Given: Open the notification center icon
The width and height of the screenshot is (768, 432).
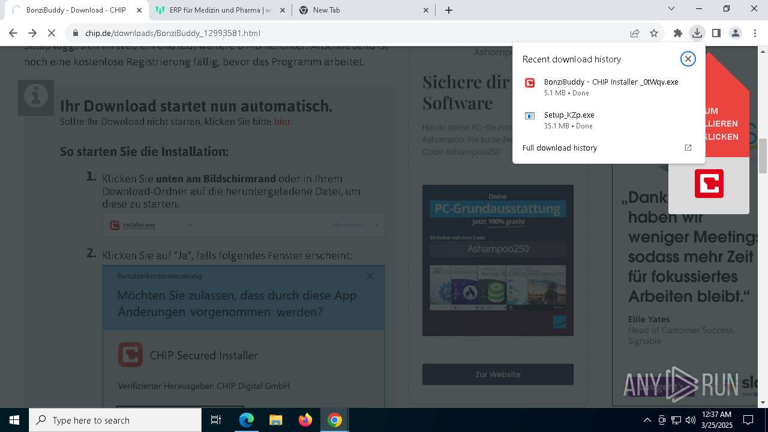Looking at the screenshot, I should 748,420.
